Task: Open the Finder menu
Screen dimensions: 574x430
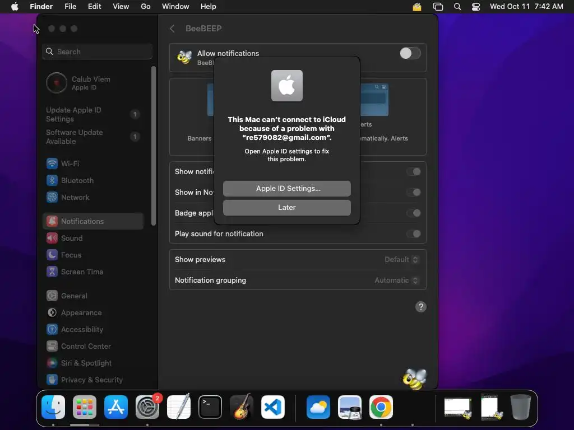Action: [41, 7]
